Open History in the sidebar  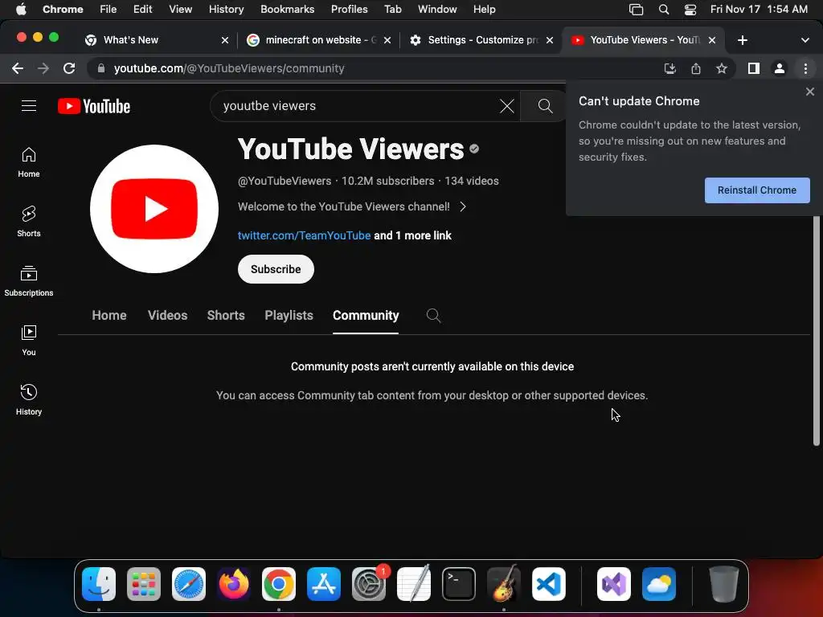[29, 400]
